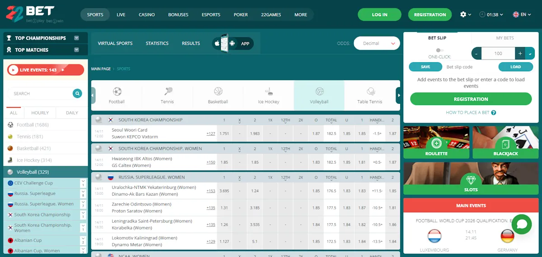
Task: Open the Roulette casino tile
Action: coord(436,142)
